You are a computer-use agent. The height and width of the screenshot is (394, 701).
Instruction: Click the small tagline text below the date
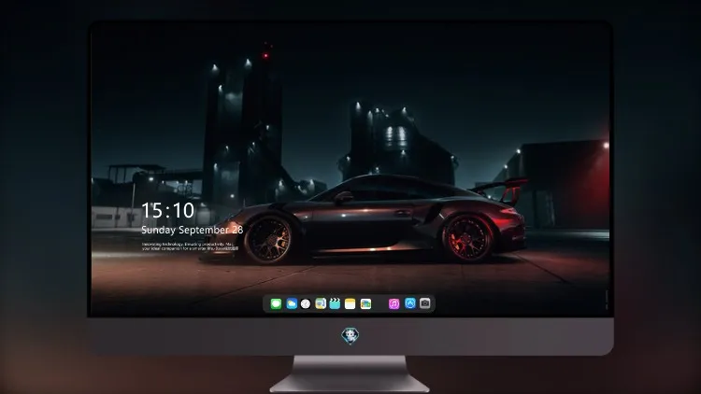[190, 246]
